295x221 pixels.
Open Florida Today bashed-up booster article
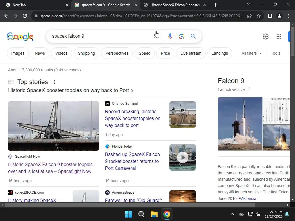click(132, 161)
